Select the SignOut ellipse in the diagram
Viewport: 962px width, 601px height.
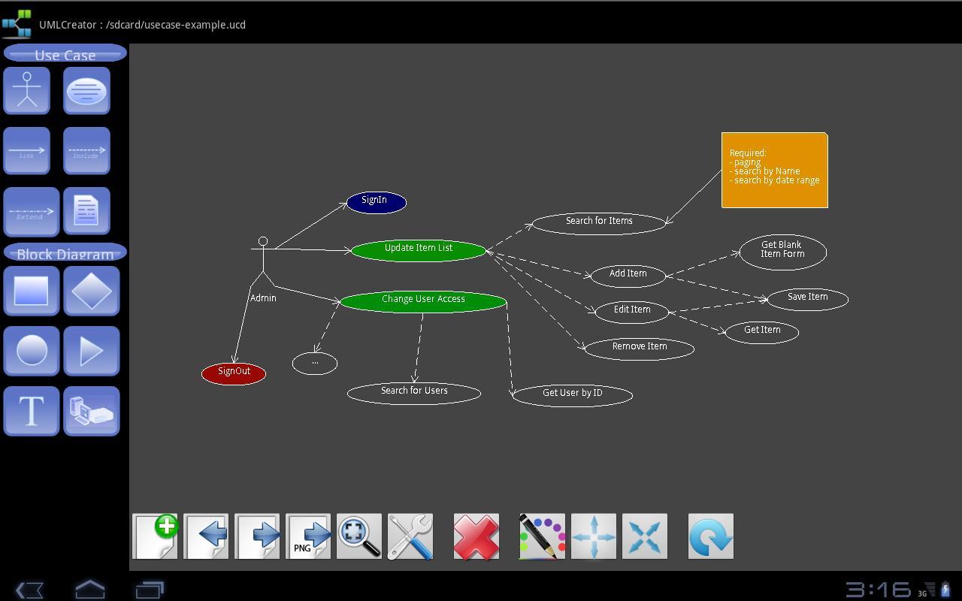click(233, 371)
